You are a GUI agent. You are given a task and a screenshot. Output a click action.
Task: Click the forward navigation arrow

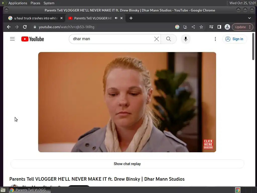click(x=17, y=27)
